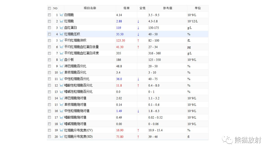
Task: Select the result value 75.80
Action: (120, 137)
